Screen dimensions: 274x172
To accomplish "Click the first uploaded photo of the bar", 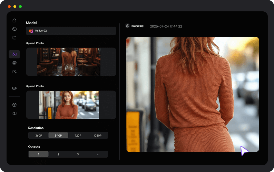I will pyautogui.click(x=69, y=62).
